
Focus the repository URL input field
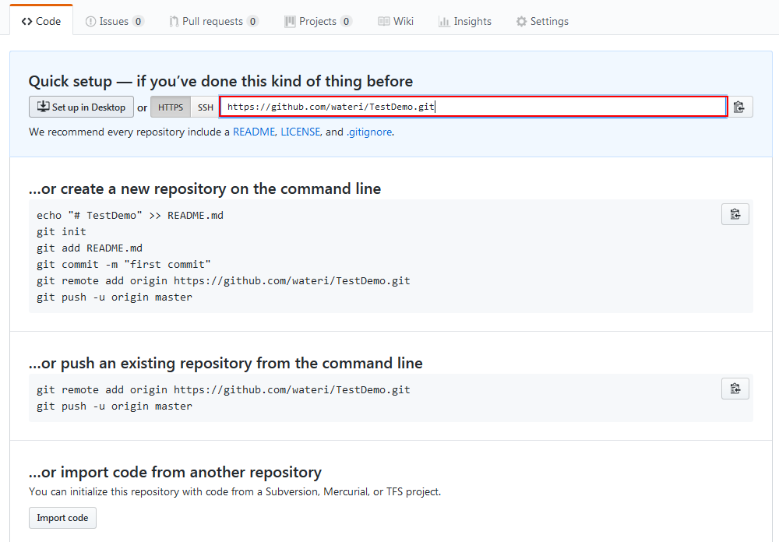pyautogui.click(x=474, y=107)
